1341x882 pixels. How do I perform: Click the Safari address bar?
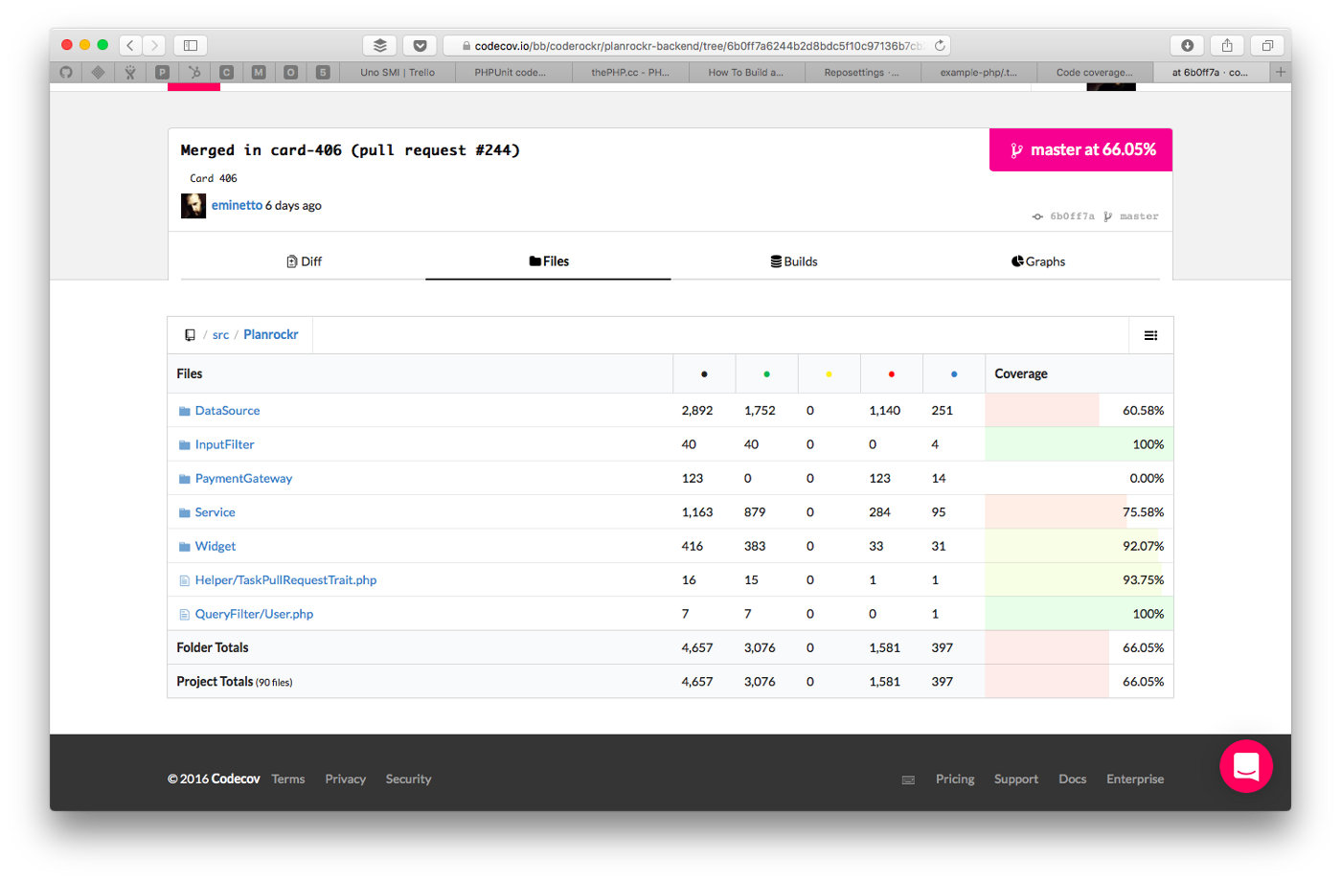[x=697, y=45]
